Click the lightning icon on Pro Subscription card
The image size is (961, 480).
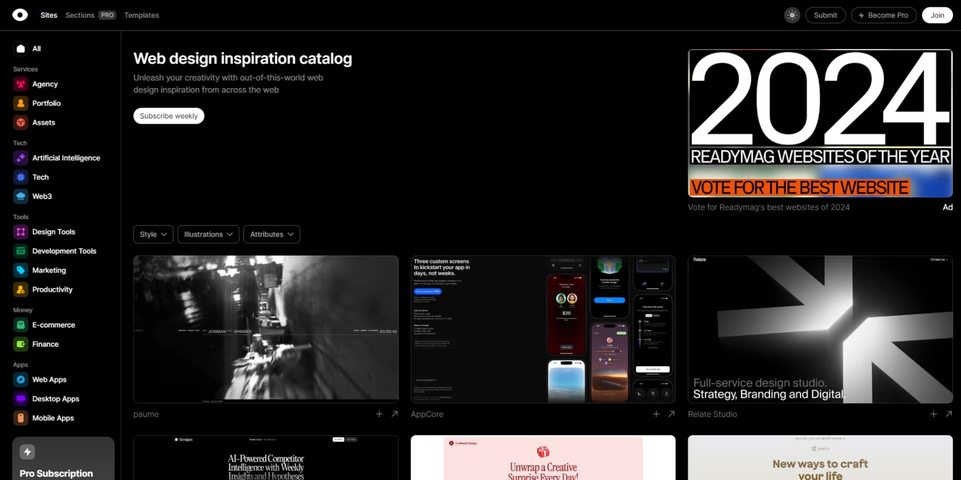(28, 451)
